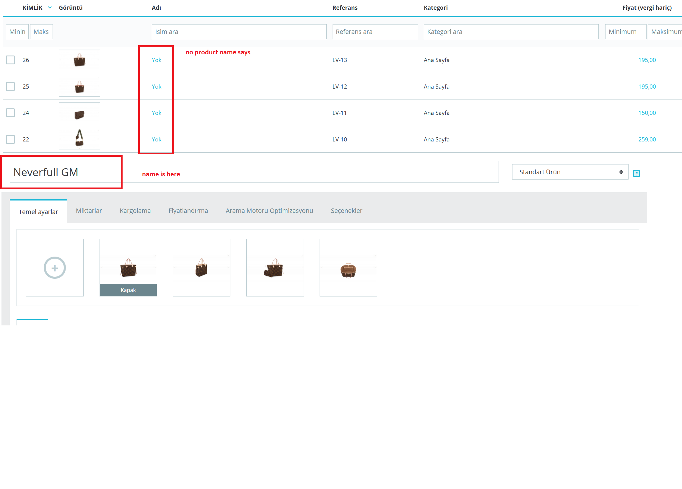The height and width of the screenshot is (489, 682).
Task: Open product 26 bag thumbnail
Action: pyautogui.click(x=79, y=60)
